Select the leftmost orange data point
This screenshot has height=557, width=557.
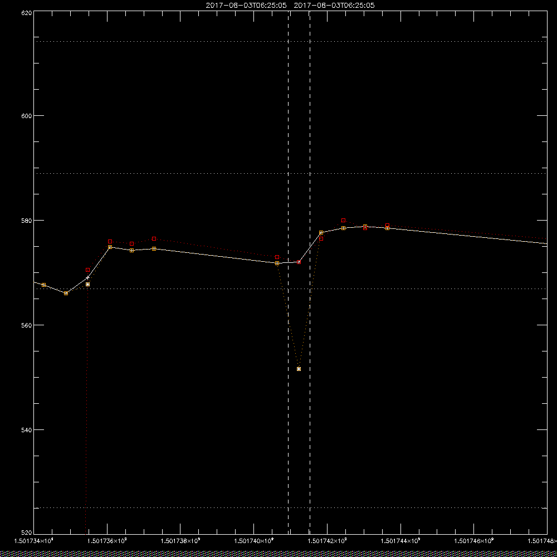point(43,285)
